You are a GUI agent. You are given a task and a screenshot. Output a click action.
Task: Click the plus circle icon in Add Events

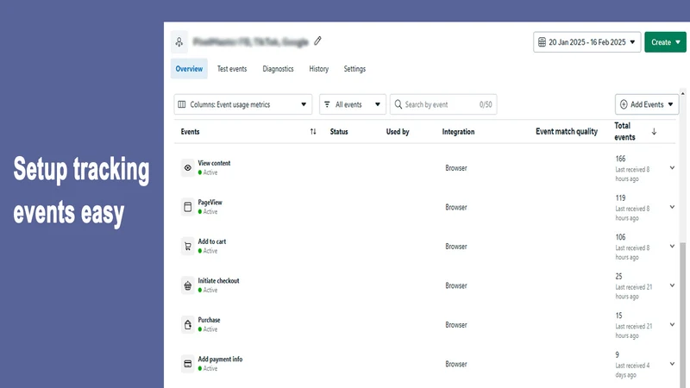[624, 104]
